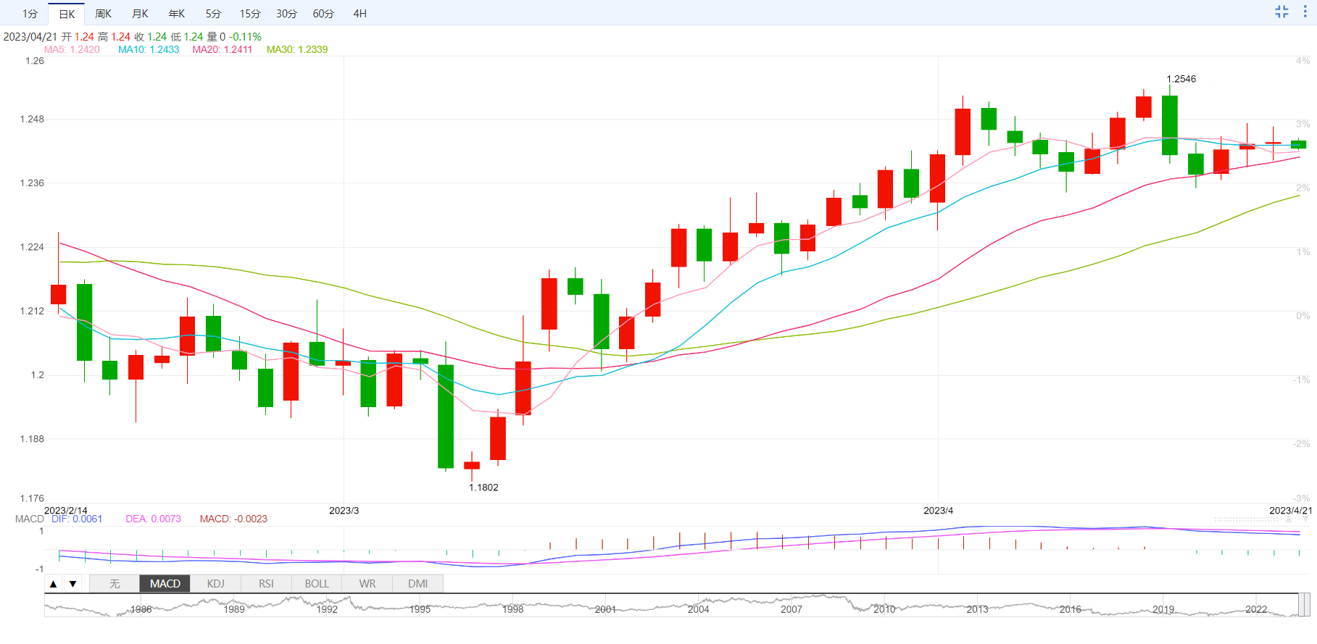Enable the RSI indicator
The width and height of the screenshot is (1317, 644).
pos(266,584)
